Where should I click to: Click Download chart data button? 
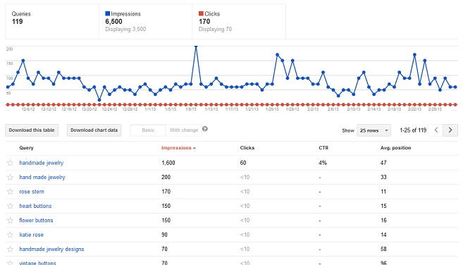[x=94, y=130]
